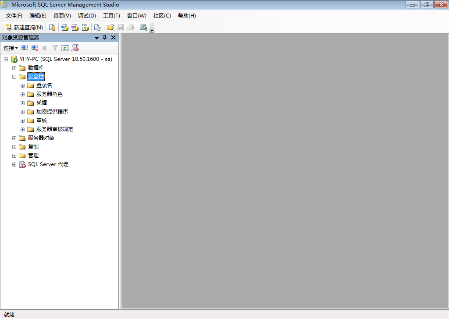Click the printer icon in toolbar

(131, 27)
